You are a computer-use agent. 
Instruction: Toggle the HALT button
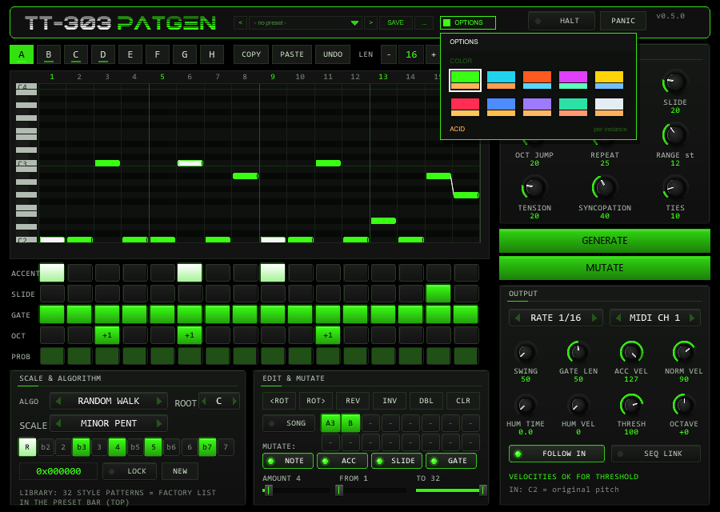coord(562,21)
